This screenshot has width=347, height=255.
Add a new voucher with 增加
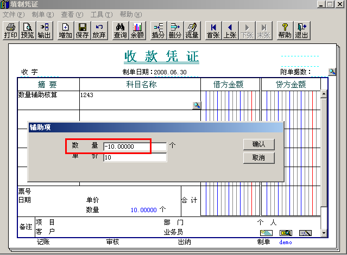pos(66,30)
